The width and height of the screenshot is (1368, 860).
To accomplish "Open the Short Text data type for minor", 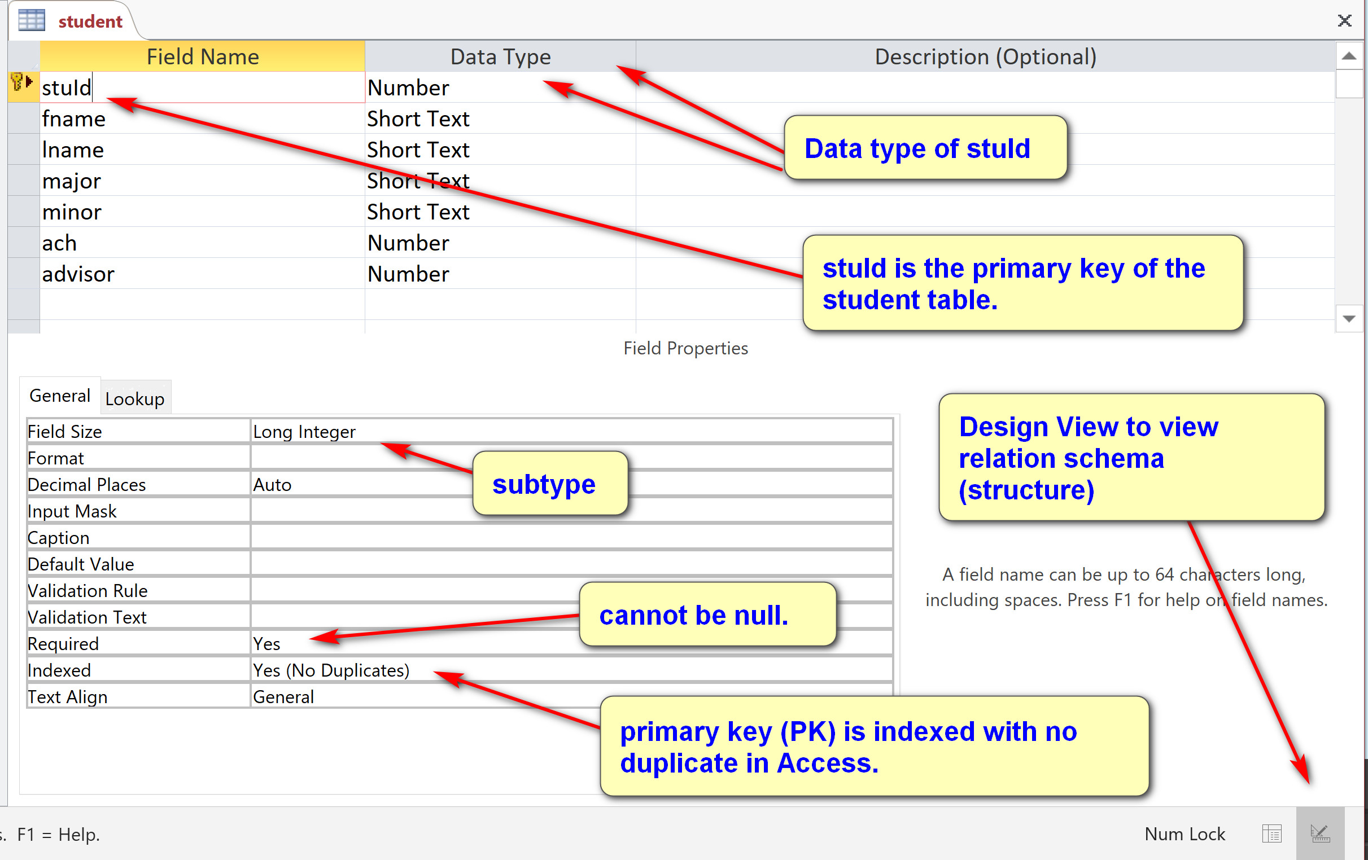I will click(x=500, y=212).
